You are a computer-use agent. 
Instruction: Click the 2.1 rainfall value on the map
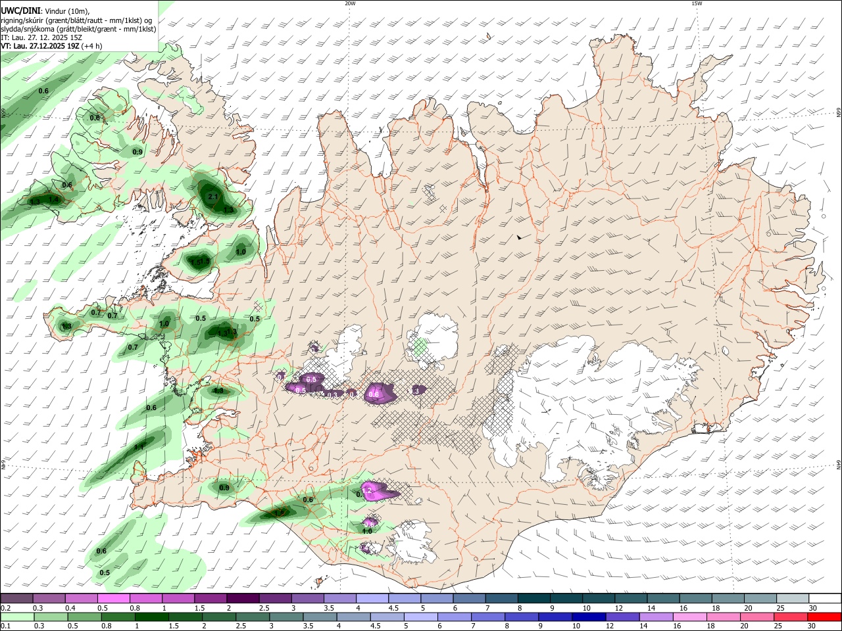click(x=212, y=197)
